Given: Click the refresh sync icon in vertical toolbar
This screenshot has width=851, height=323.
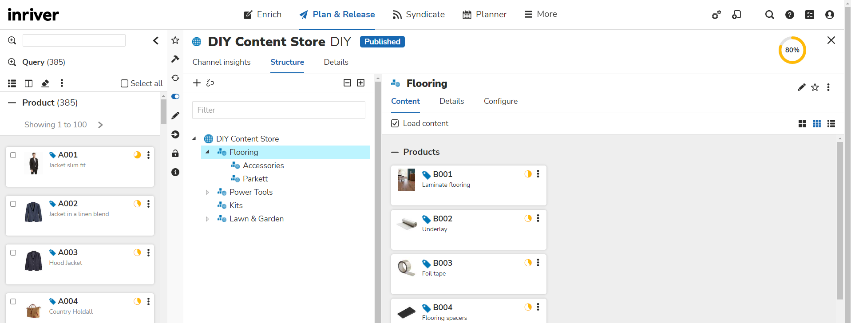Looking at the screenshot, I should [175, 78].
